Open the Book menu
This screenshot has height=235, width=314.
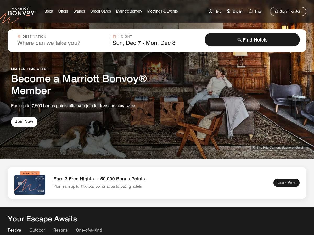pyautogui.click(x=49, y=11)
